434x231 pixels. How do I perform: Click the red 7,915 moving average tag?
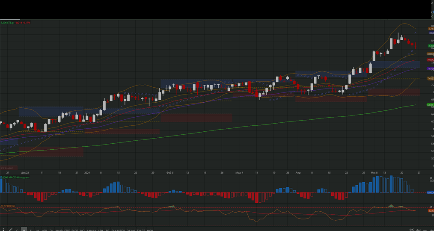point(431,60)
